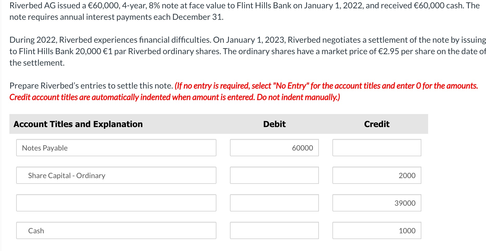
Task: Click the Debit column header
Action: pyautogui.click(x=274, y=124)
